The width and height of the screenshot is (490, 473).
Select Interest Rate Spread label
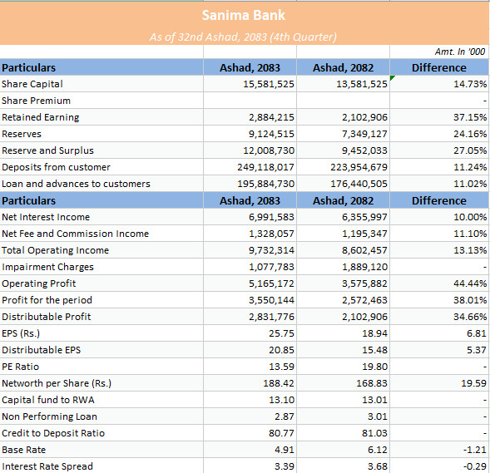point(47,466)
